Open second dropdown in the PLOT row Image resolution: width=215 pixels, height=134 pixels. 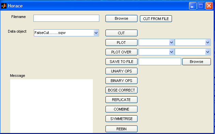[192, 43]
